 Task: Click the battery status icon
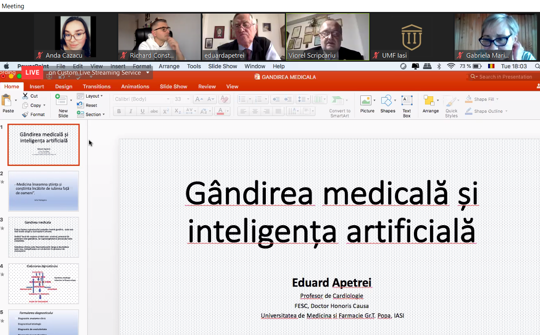click(477, 66)
